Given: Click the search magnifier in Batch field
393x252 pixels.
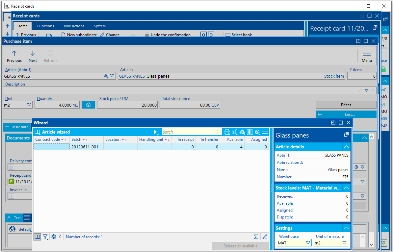Looking at the screenshot, I should click(219, 132).
